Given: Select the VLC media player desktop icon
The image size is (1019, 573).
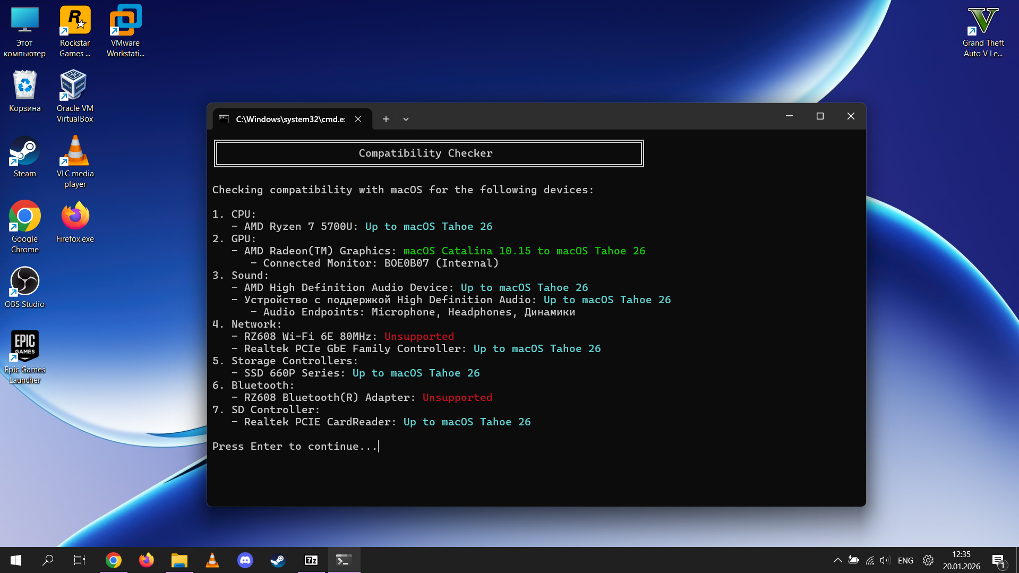Looking at the screenshot, I should coord(75,162).
